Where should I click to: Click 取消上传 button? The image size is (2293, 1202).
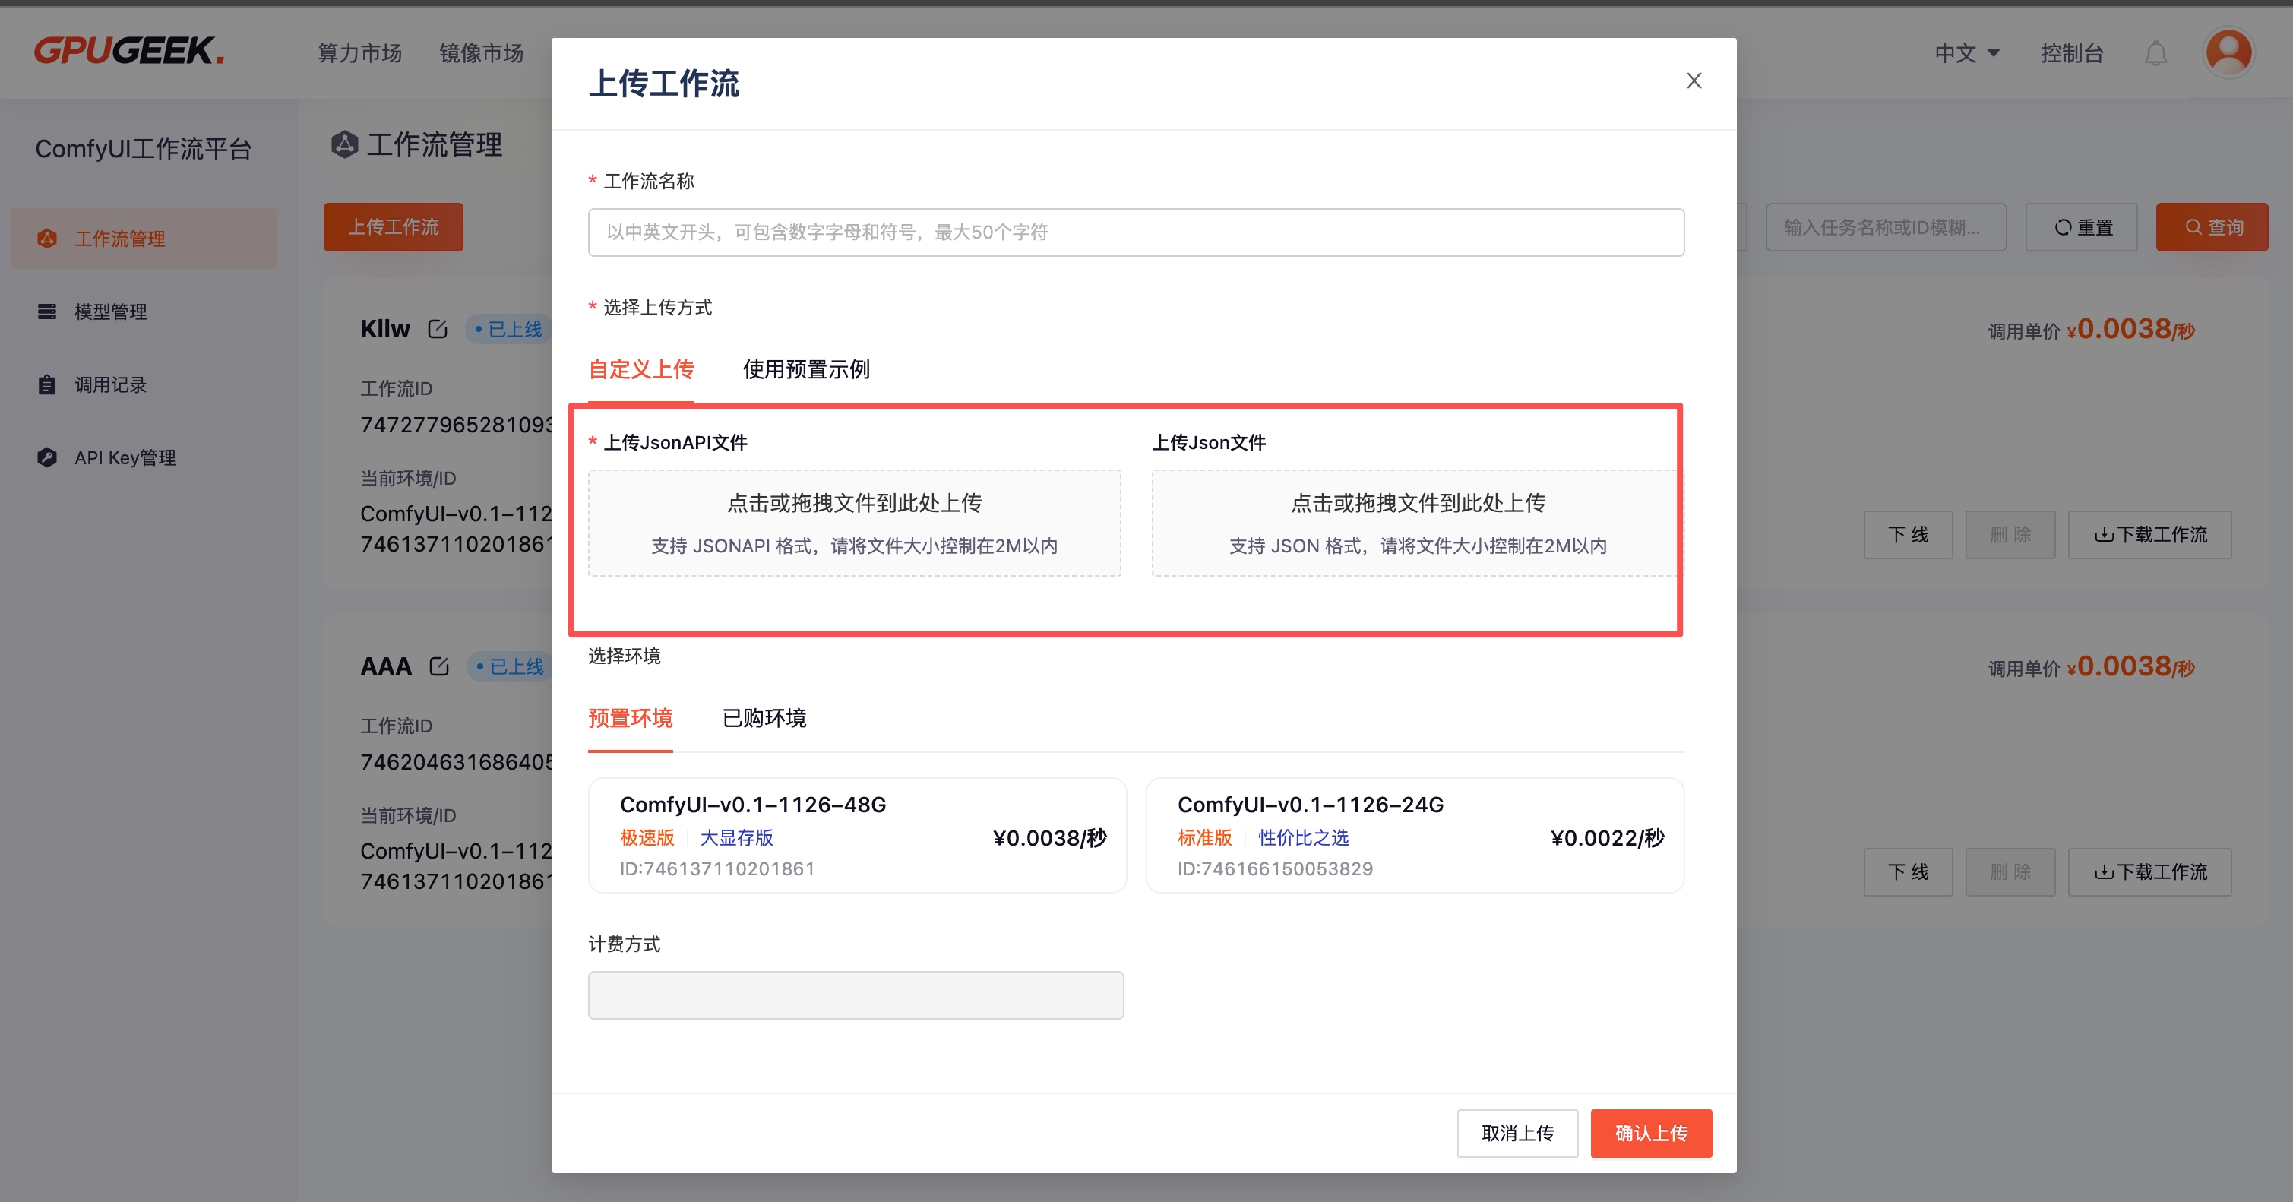coord(1517,1133)
